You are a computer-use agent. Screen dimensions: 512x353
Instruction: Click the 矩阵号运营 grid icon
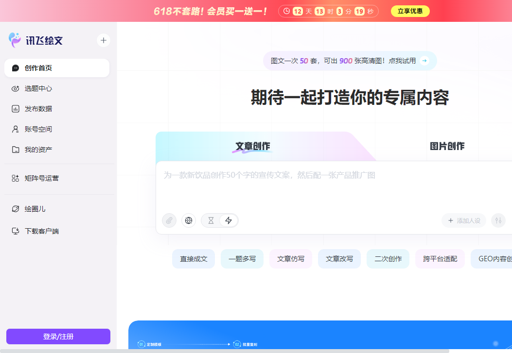point(16,178)
